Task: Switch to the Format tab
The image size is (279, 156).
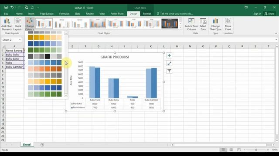Action: click(147, 13)
